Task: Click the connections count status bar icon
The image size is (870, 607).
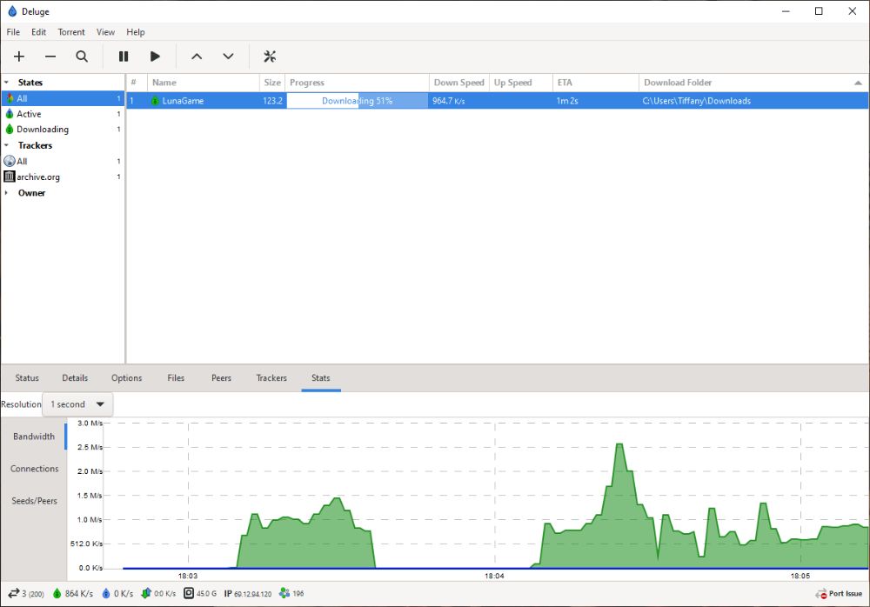Action: [13, 594]
